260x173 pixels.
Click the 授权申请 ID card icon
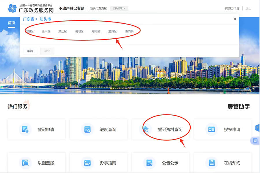(x=211, y=129)
